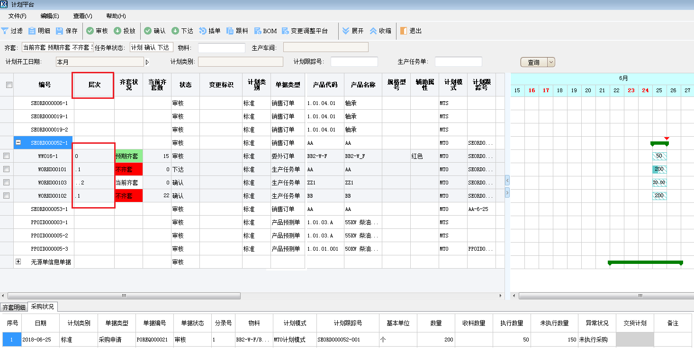The width and height of the screenshot is (694, 349).
Task: Click the 2018-06-25 date cell
Action: [x=41, y=340]
